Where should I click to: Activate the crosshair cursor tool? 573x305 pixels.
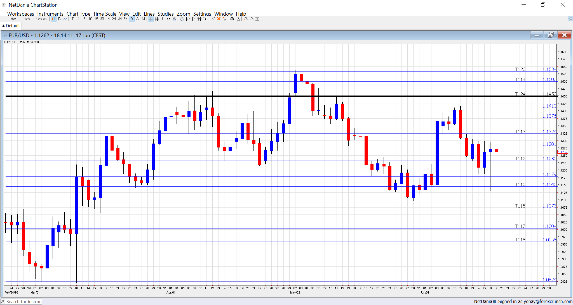tap(150, 19)
